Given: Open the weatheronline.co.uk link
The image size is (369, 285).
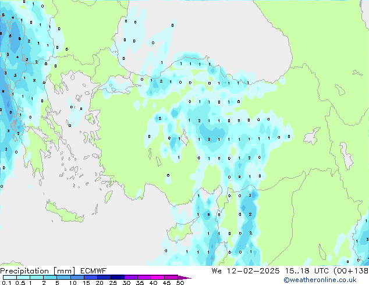Looking at the screenshot, I should click(x=320, y=280).
